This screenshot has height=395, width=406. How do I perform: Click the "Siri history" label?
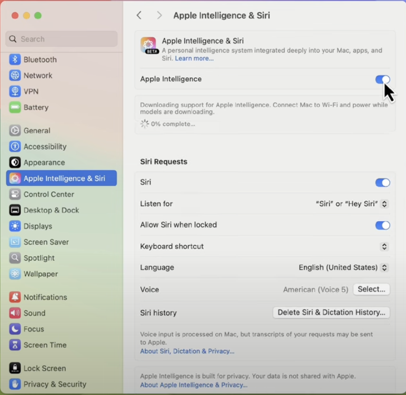[x=158, y=313]
